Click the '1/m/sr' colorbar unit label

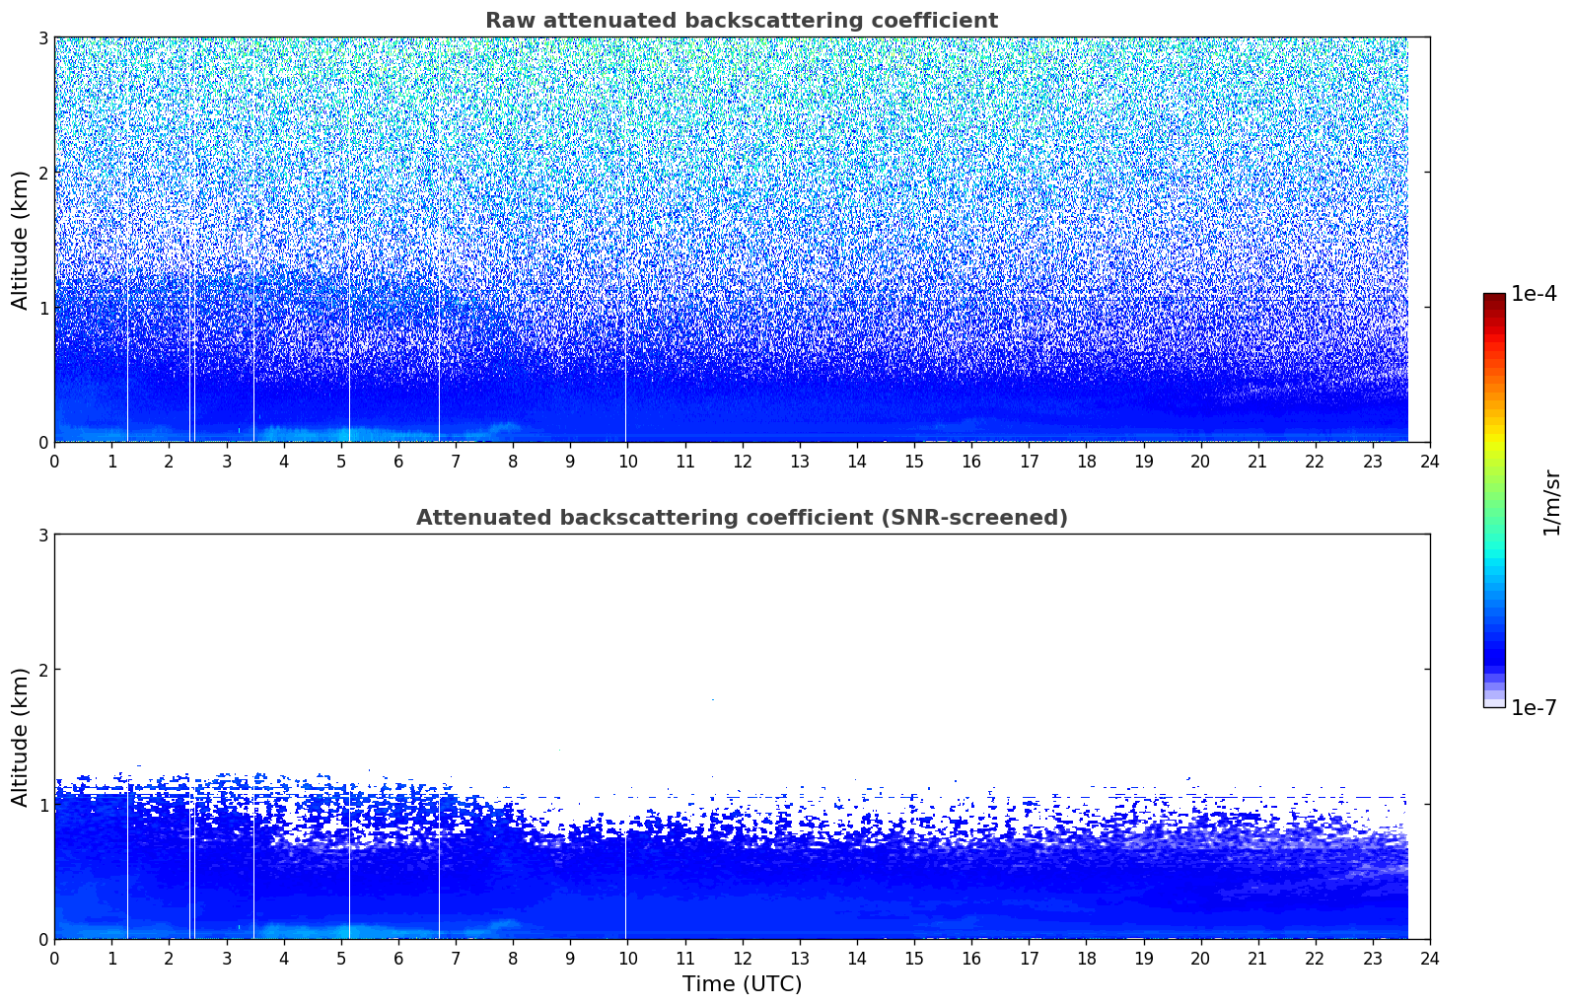click(x=1551, y=501)
